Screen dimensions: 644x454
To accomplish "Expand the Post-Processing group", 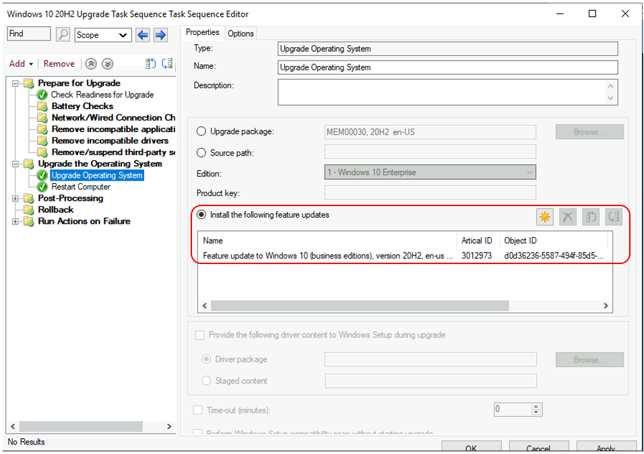I will pos(15,199).
